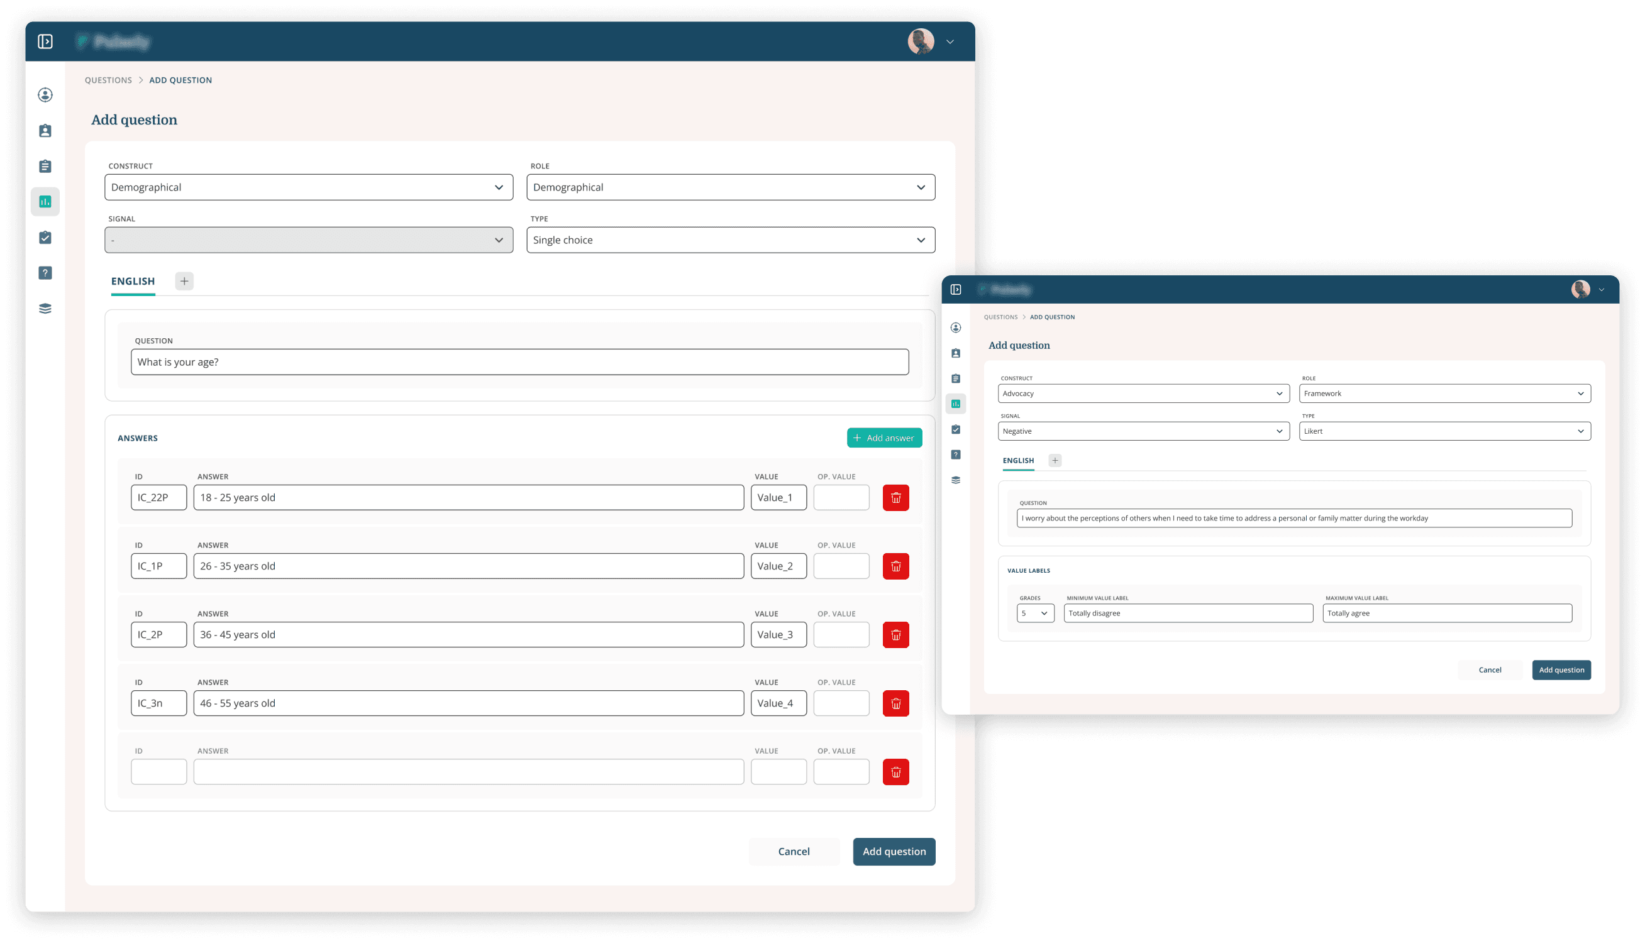
Task: Click the green Add answer button
Action: pos(884,437)
